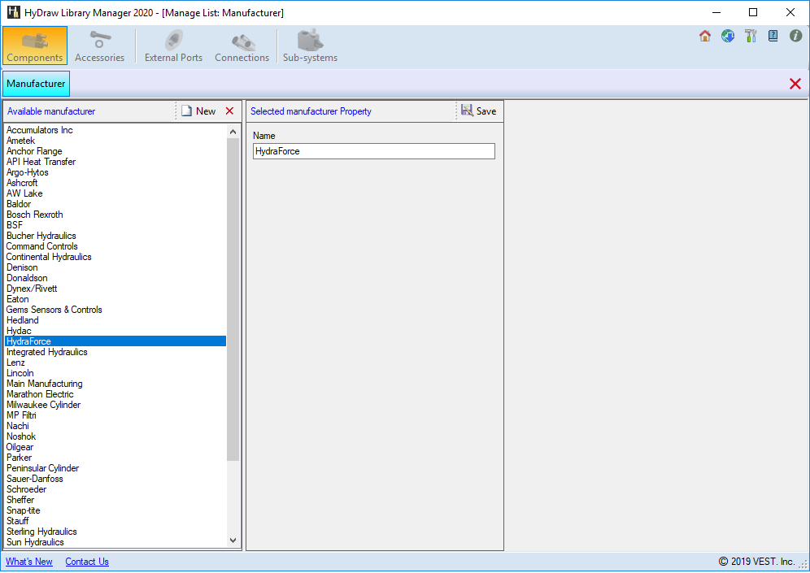Open the Sub-systems section
The width and height of the screenshot is (810, 573).
coord(310,46)
